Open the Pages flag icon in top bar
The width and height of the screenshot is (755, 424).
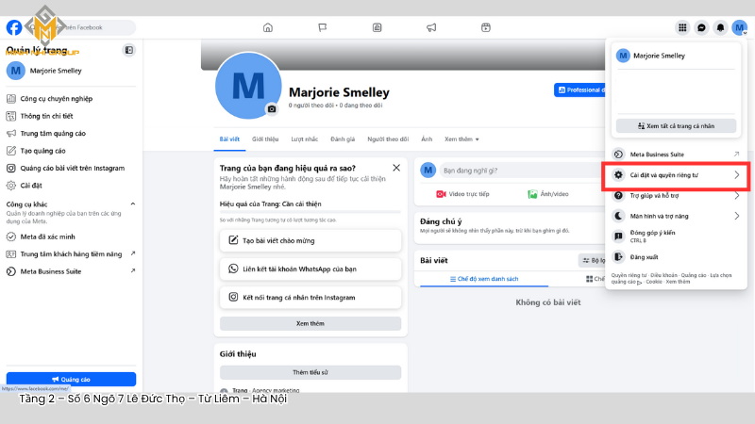click(x=322, y=27)
